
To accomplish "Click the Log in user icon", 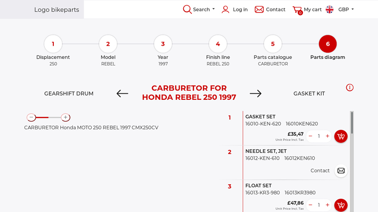I will 225,9.
